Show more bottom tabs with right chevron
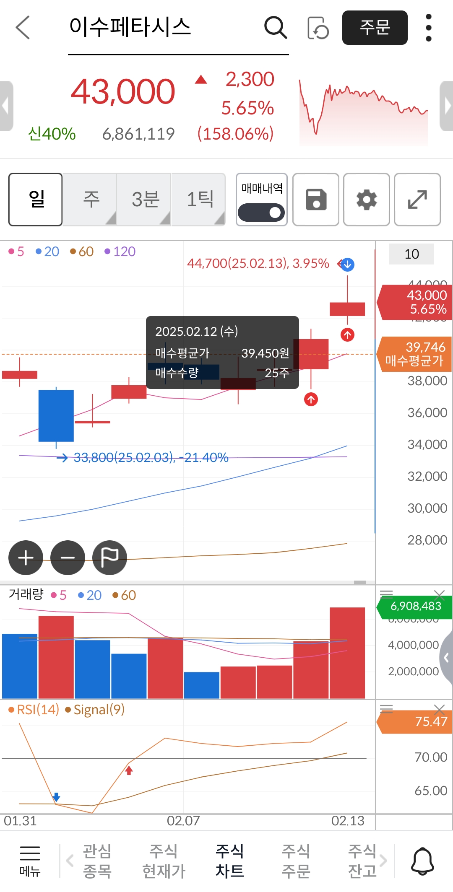The width and height of the screenshot is (453, 892). click(383, 861)
